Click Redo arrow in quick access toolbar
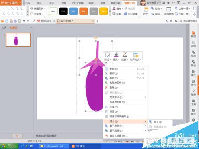199x149 pixels. [28, 21]
